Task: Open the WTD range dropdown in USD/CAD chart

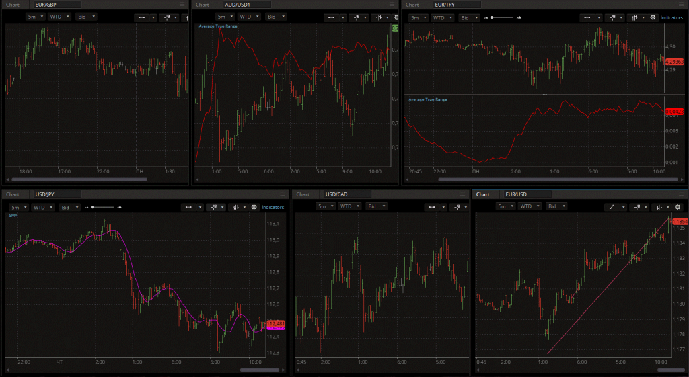Action: [x=350, y=206]
